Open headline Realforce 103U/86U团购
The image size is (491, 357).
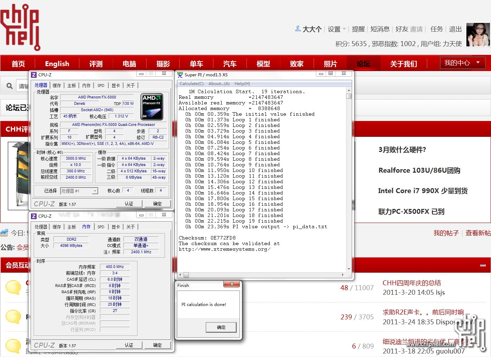click(419, 170)
